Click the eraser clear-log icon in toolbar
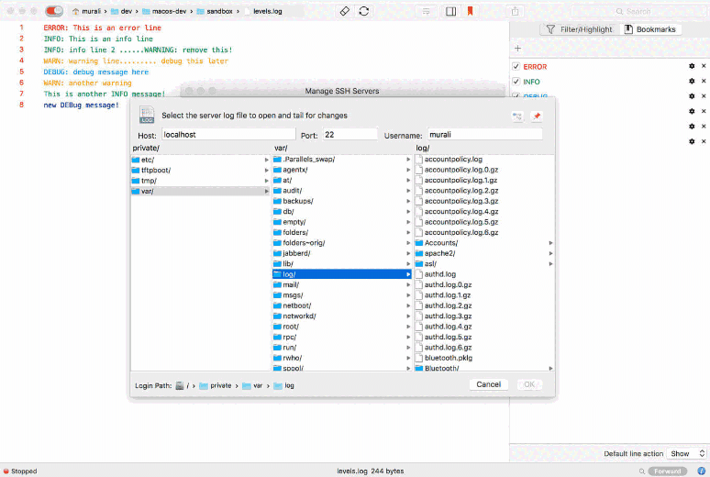 pyautogui.click(x=345, y=11)
